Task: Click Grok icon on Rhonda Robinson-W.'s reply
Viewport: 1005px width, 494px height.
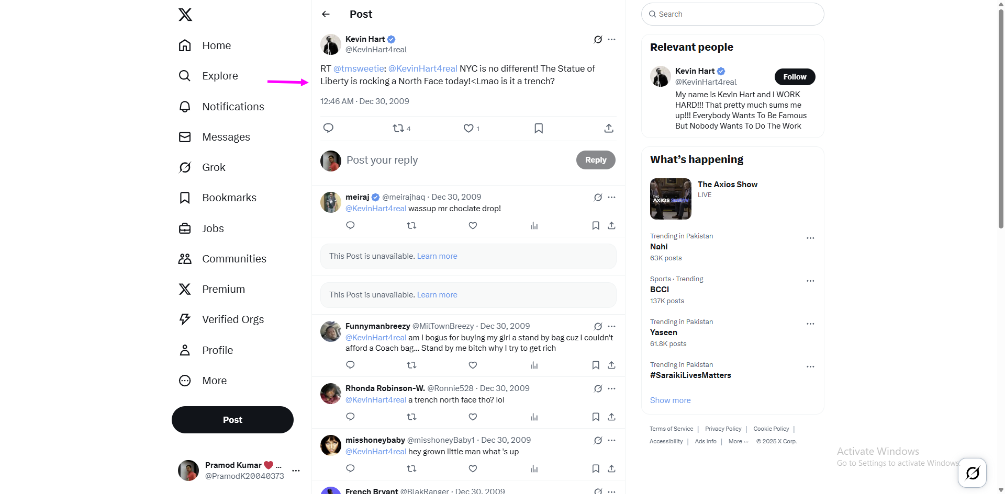Action: tap(598, 388)
